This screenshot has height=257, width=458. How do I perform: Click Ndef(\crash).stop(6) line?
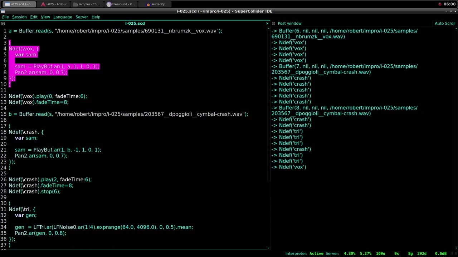[x=35, y=191]
